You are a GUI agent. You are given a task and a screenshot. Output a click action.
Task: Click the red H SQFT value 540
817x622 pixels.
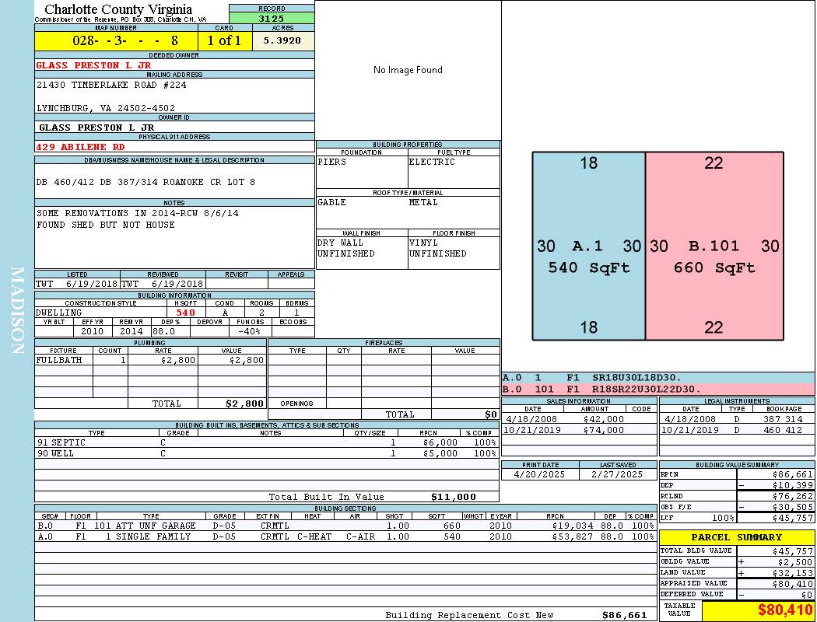[185, 313]
